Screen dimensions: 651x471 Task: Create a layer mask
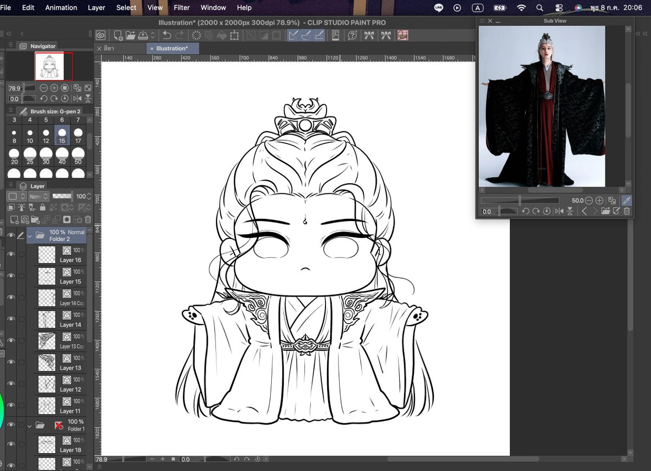[67, 220]
